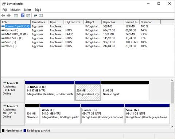
Task: Sort by the % szabad column header
Action: coord(150,22)
